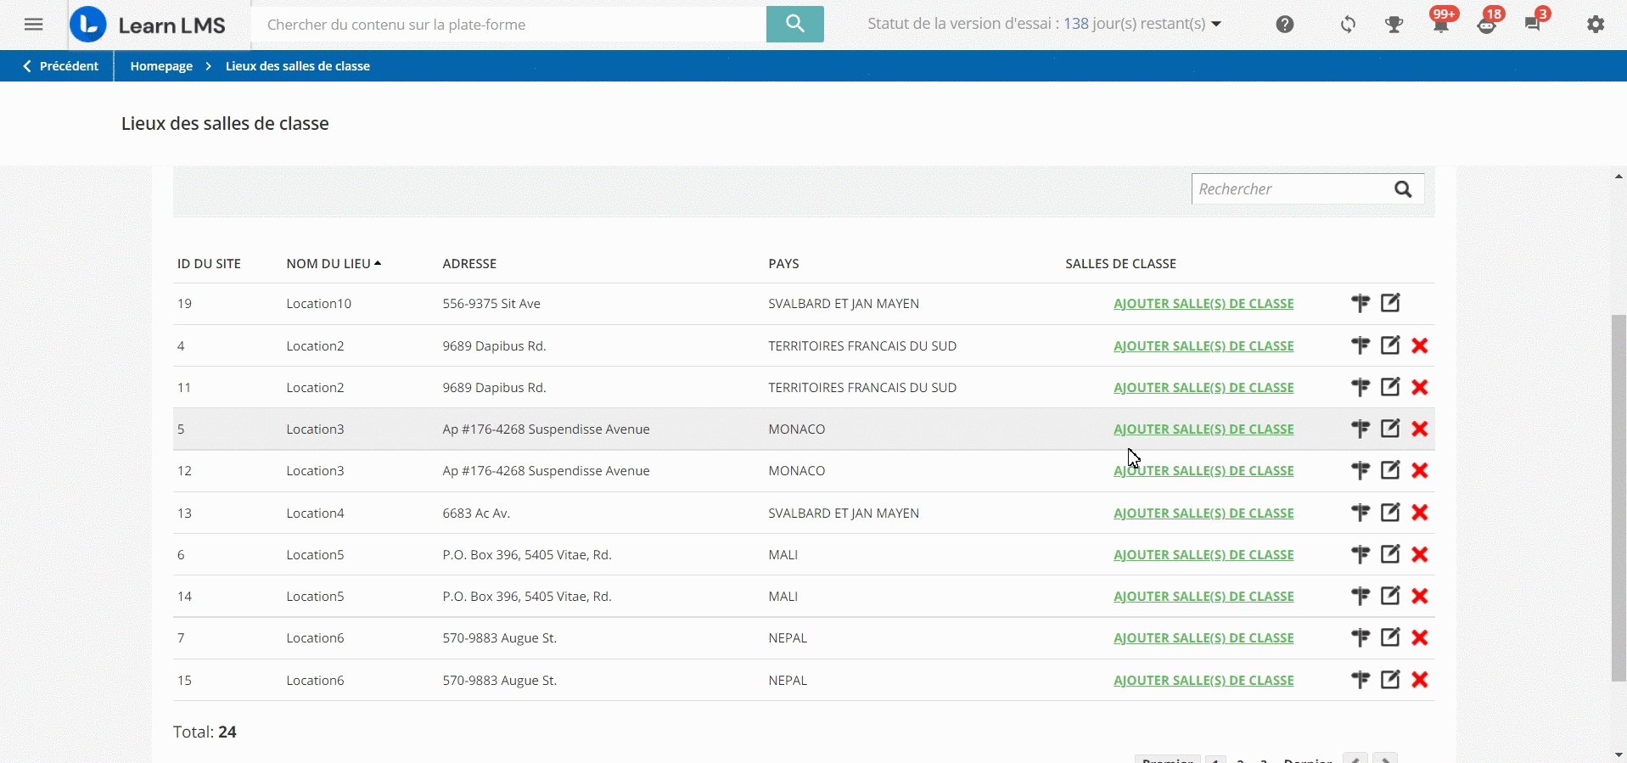Click magnifier icon in Rechercher field
The height and width of the screenshot is (763, 1627).
(x=1403, y=189)
